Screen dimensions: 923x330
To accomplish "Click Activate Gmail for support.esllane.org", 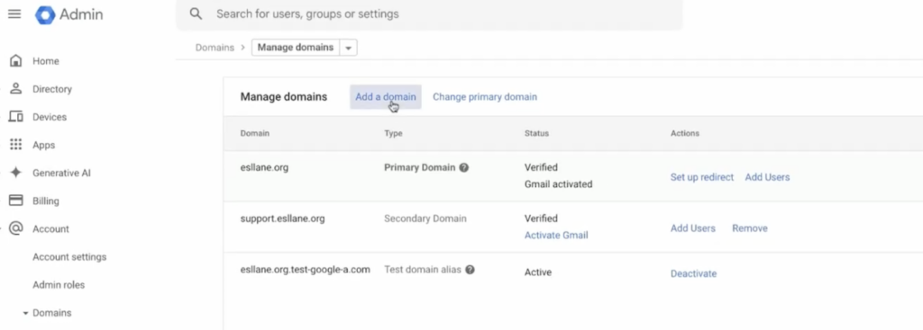I will (x=555, y=236).
